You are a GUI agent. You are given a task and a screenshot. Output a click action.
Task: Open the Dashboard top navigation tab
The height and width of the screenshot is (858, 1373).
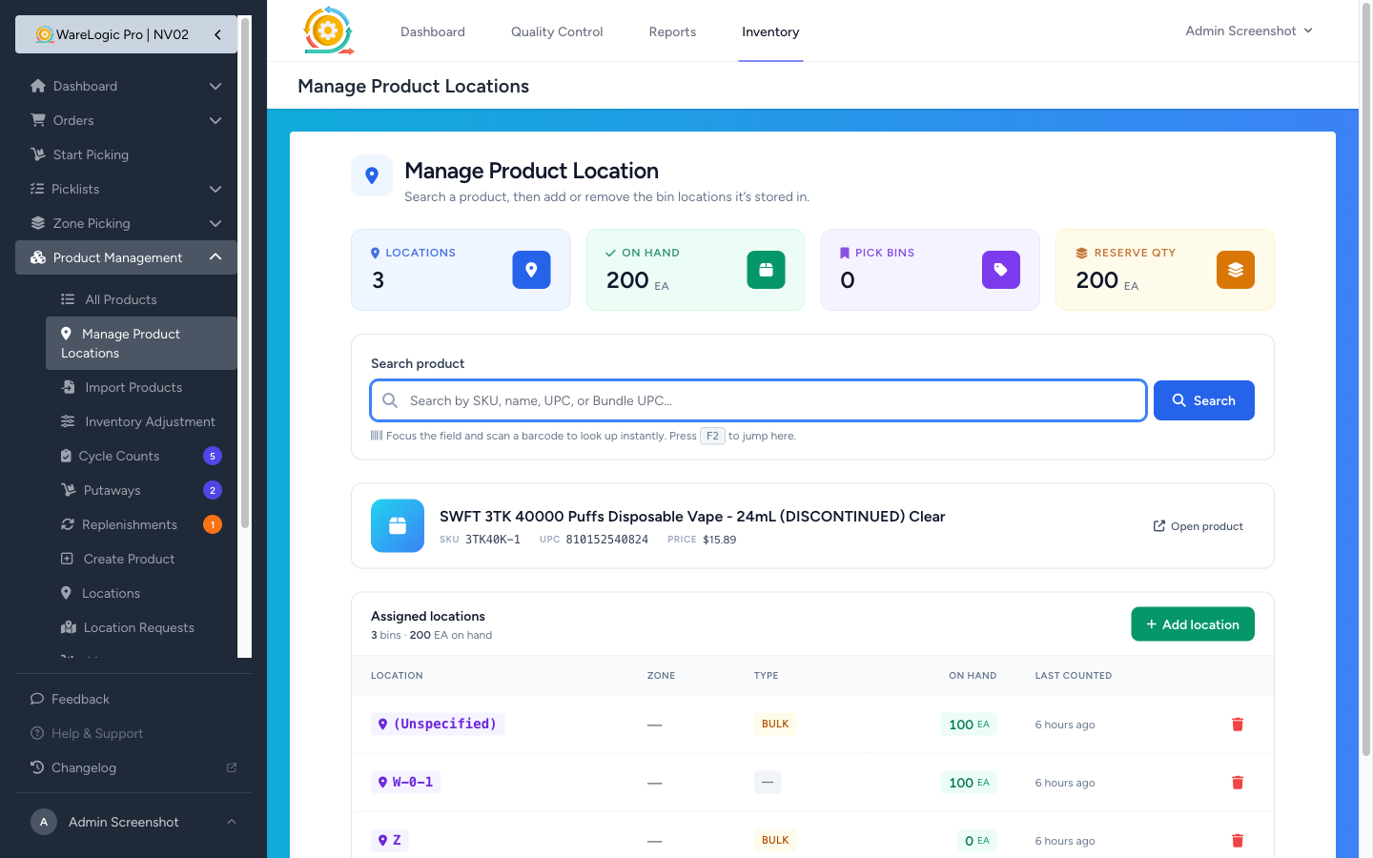click(433, 31)
